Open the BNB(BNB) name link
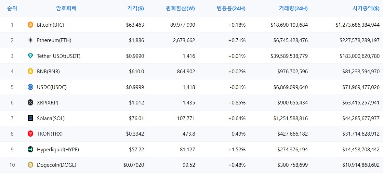This screenshot has height=176, width=383. (x=48, y=71)
